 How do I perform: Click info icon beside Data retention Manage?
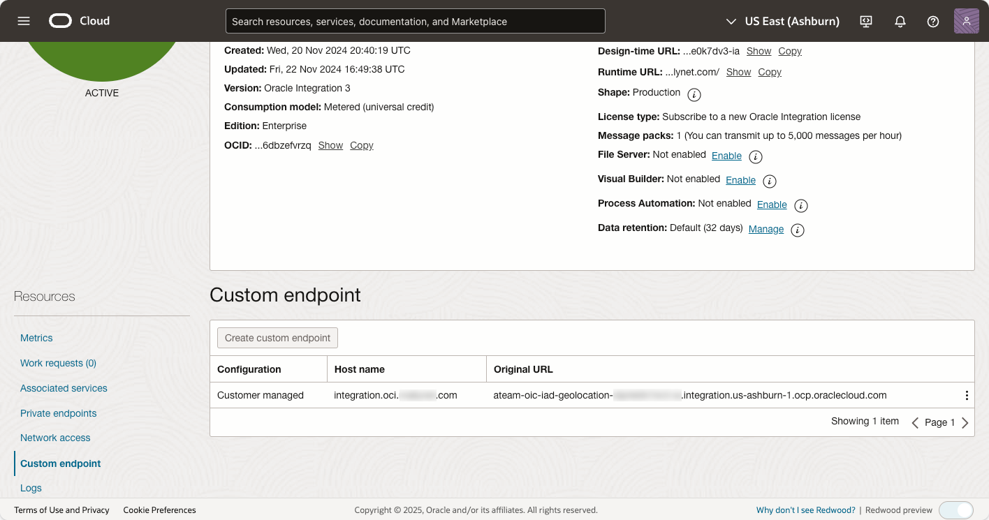(797, 230)
